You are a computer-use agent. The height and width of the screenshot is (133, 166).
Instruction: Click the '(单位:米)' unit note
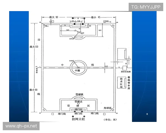point(110,120)
